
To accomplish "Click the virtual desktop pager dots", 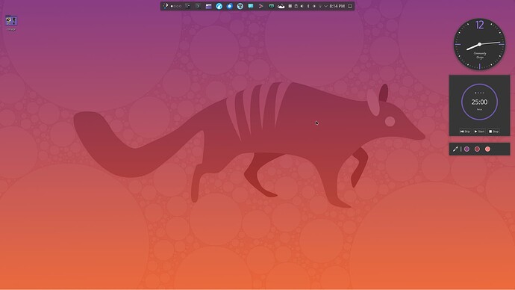I will tap(175, 6).
